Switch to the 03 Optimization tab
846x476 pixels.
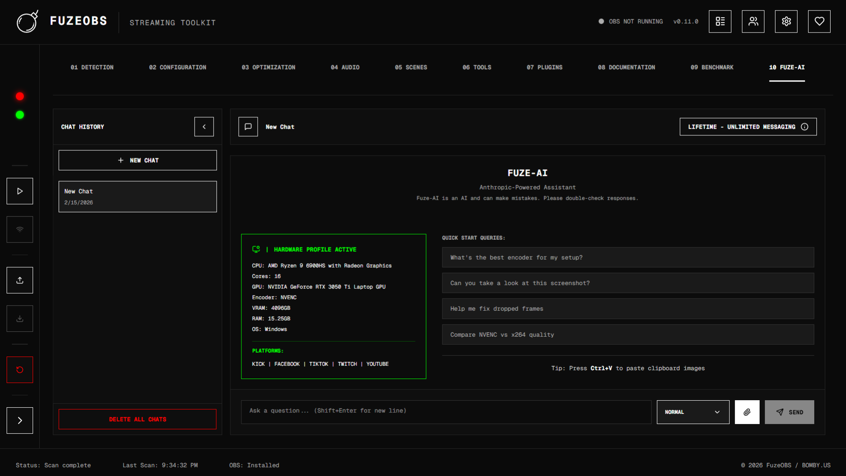click(268, 67)
